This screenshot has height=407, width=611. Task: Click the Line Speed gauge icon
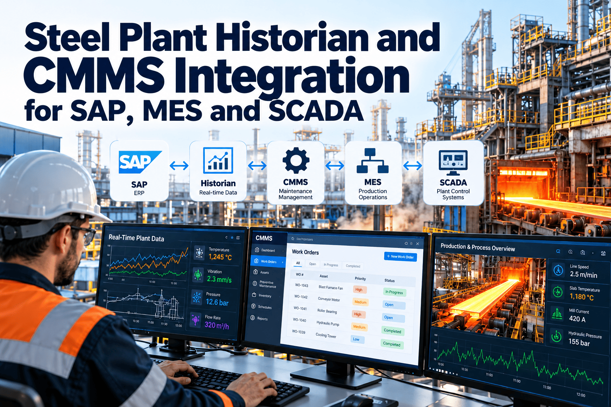[x=558, y=270]
